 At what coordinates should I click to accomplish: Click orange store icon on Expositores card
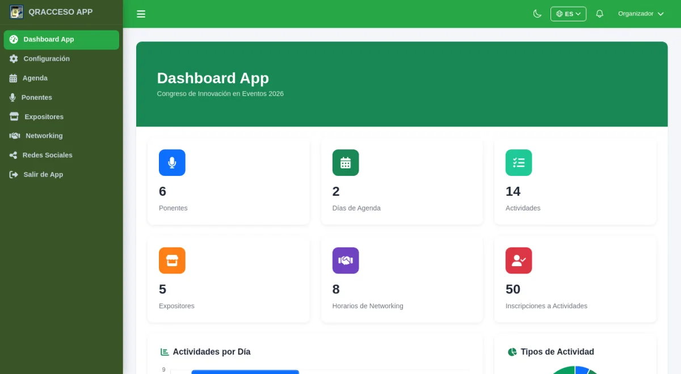coord(172,260)
